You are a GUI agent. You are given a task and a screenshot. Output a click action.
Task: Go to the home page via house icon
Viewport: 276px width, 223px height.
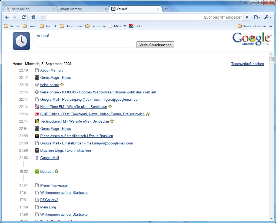(33, 17)
